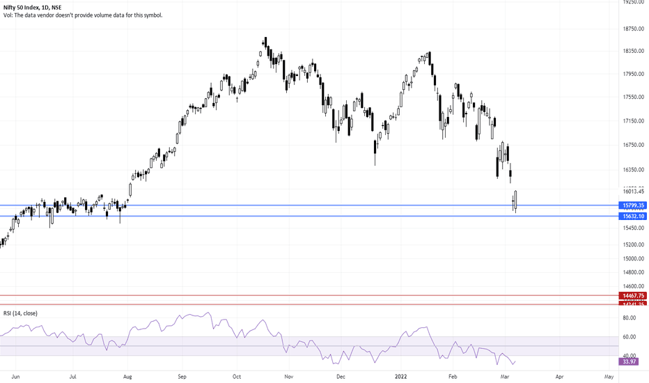Click the Oct label on time axis
Viewport: 649px width, 383px height.
(237, 377)
